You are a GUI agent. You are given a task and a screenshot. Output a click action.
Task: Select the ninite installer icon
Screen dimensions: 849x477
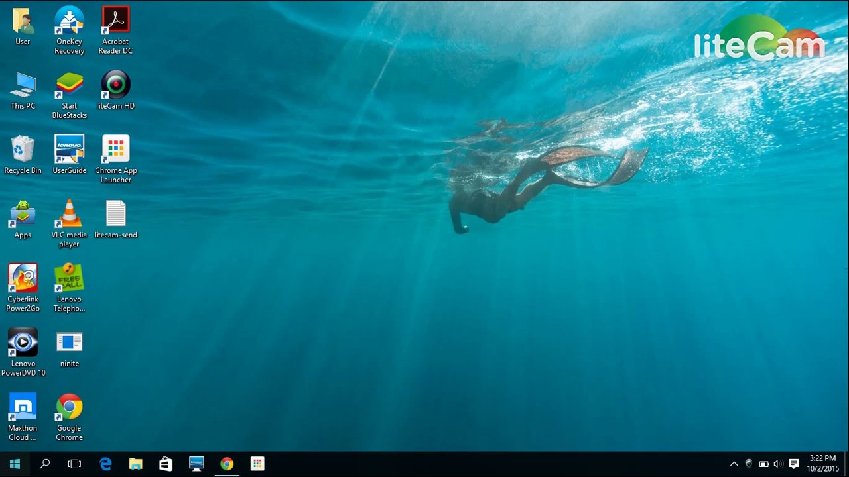[69, 348]
